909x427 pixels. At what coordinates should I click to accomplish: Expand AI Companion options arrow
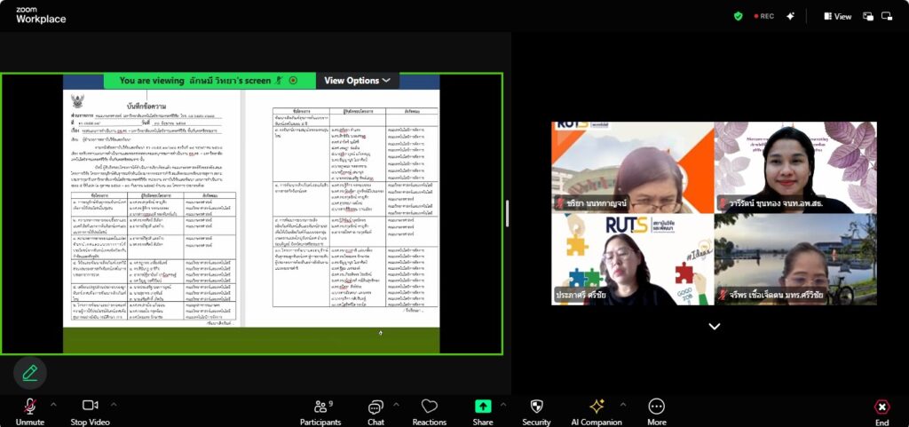[623, 405]
